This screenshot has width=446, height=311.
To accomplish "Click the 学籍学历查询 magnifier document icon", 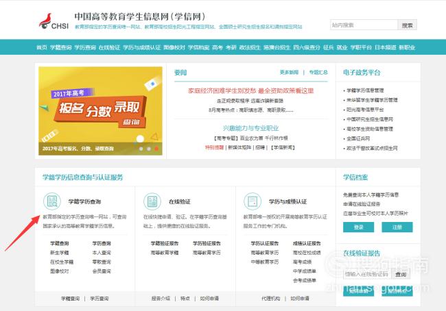I will [x=52, y=201].
